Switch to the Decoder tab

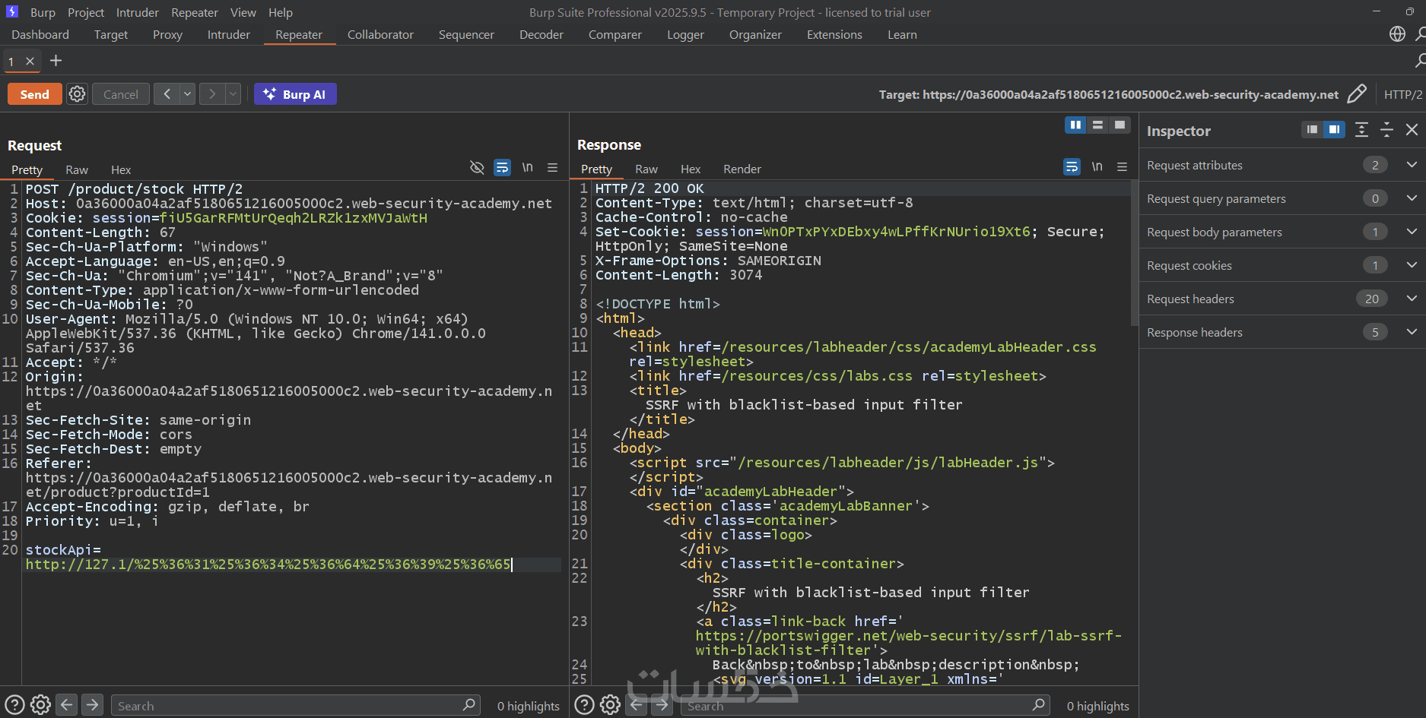[541, 35]
